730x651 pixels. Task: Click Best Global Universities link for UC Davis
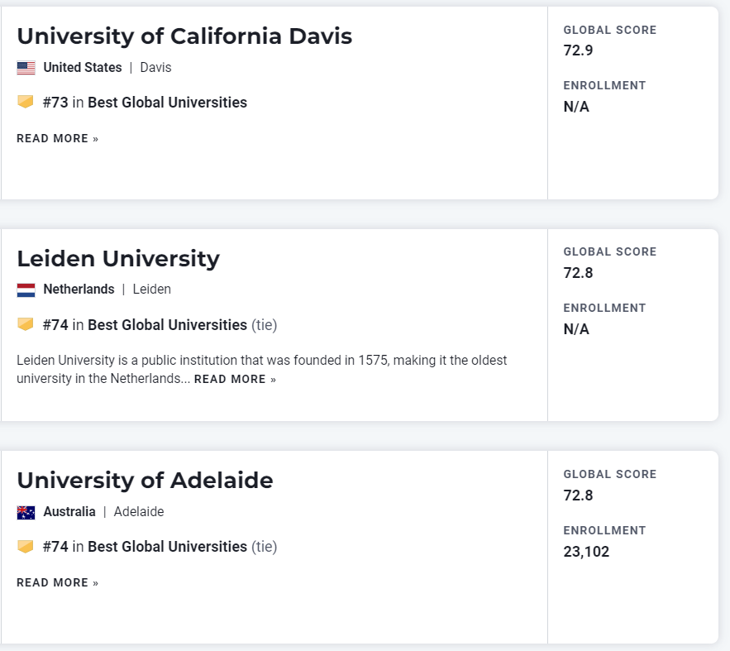[167, 103]
